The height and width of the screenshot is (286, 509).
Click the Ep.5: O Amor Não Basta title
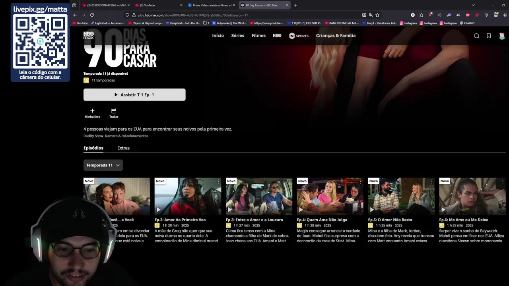pyautogui.click(x=390, y=220)
